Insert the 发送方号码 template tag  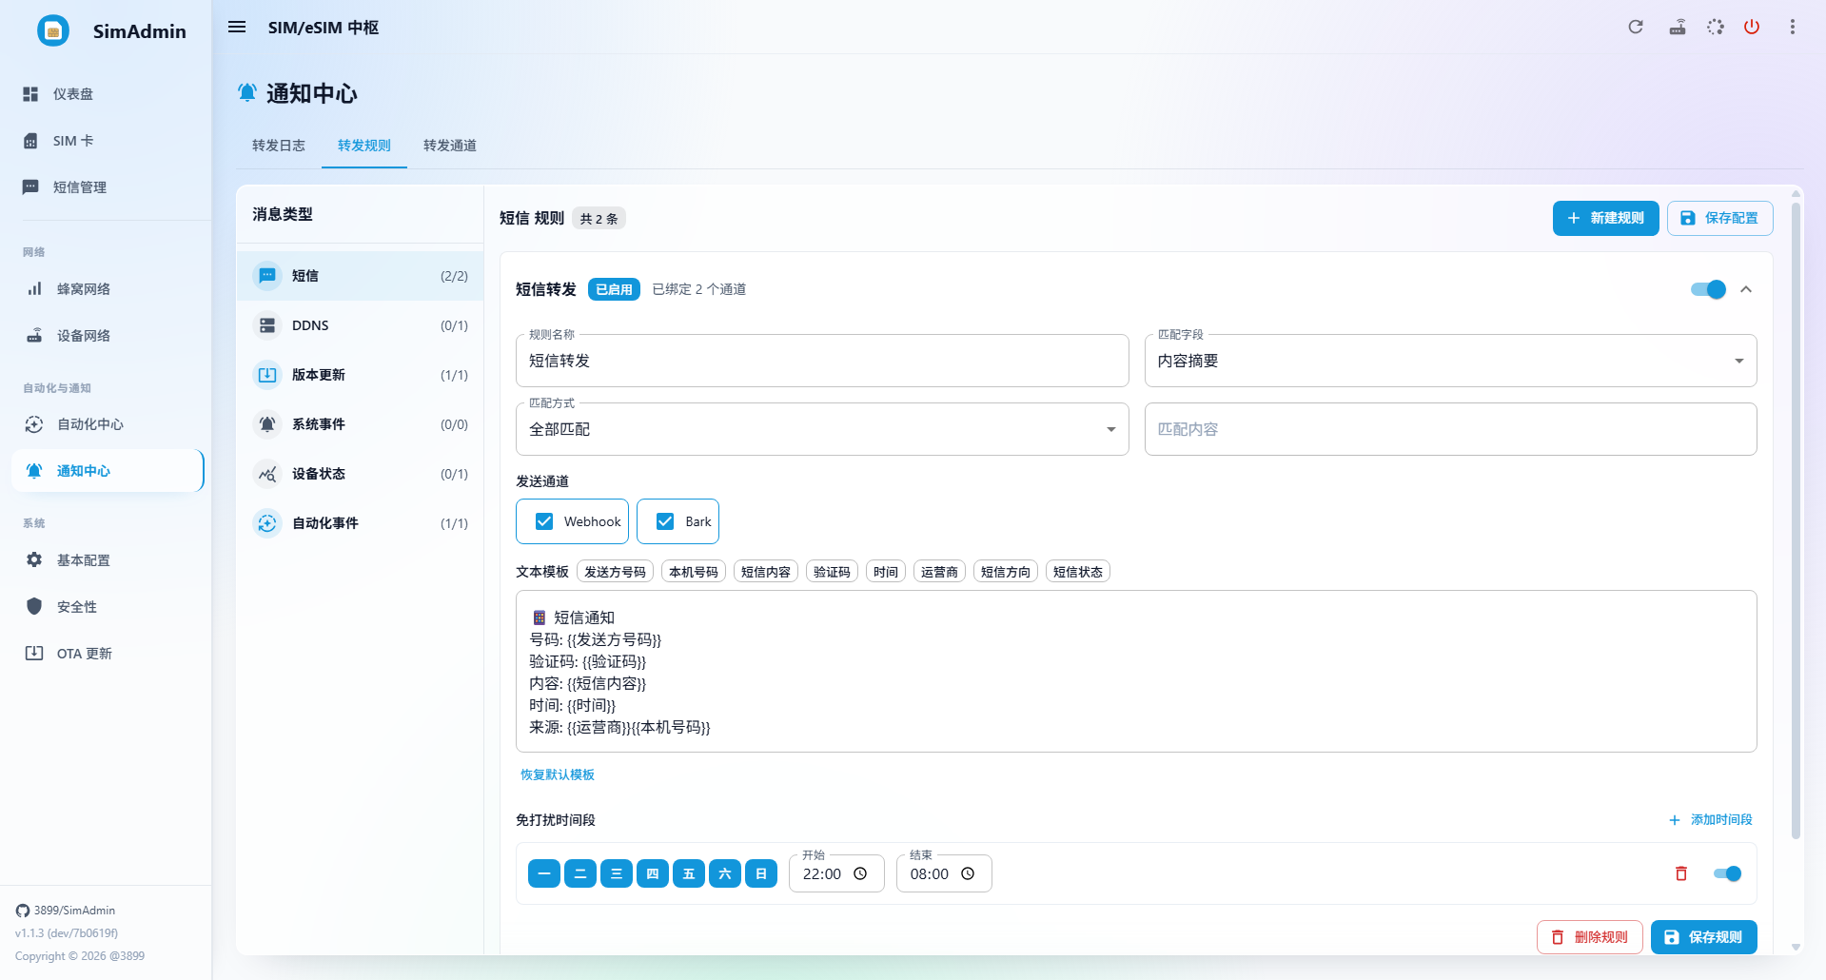[x=615, y=572]
